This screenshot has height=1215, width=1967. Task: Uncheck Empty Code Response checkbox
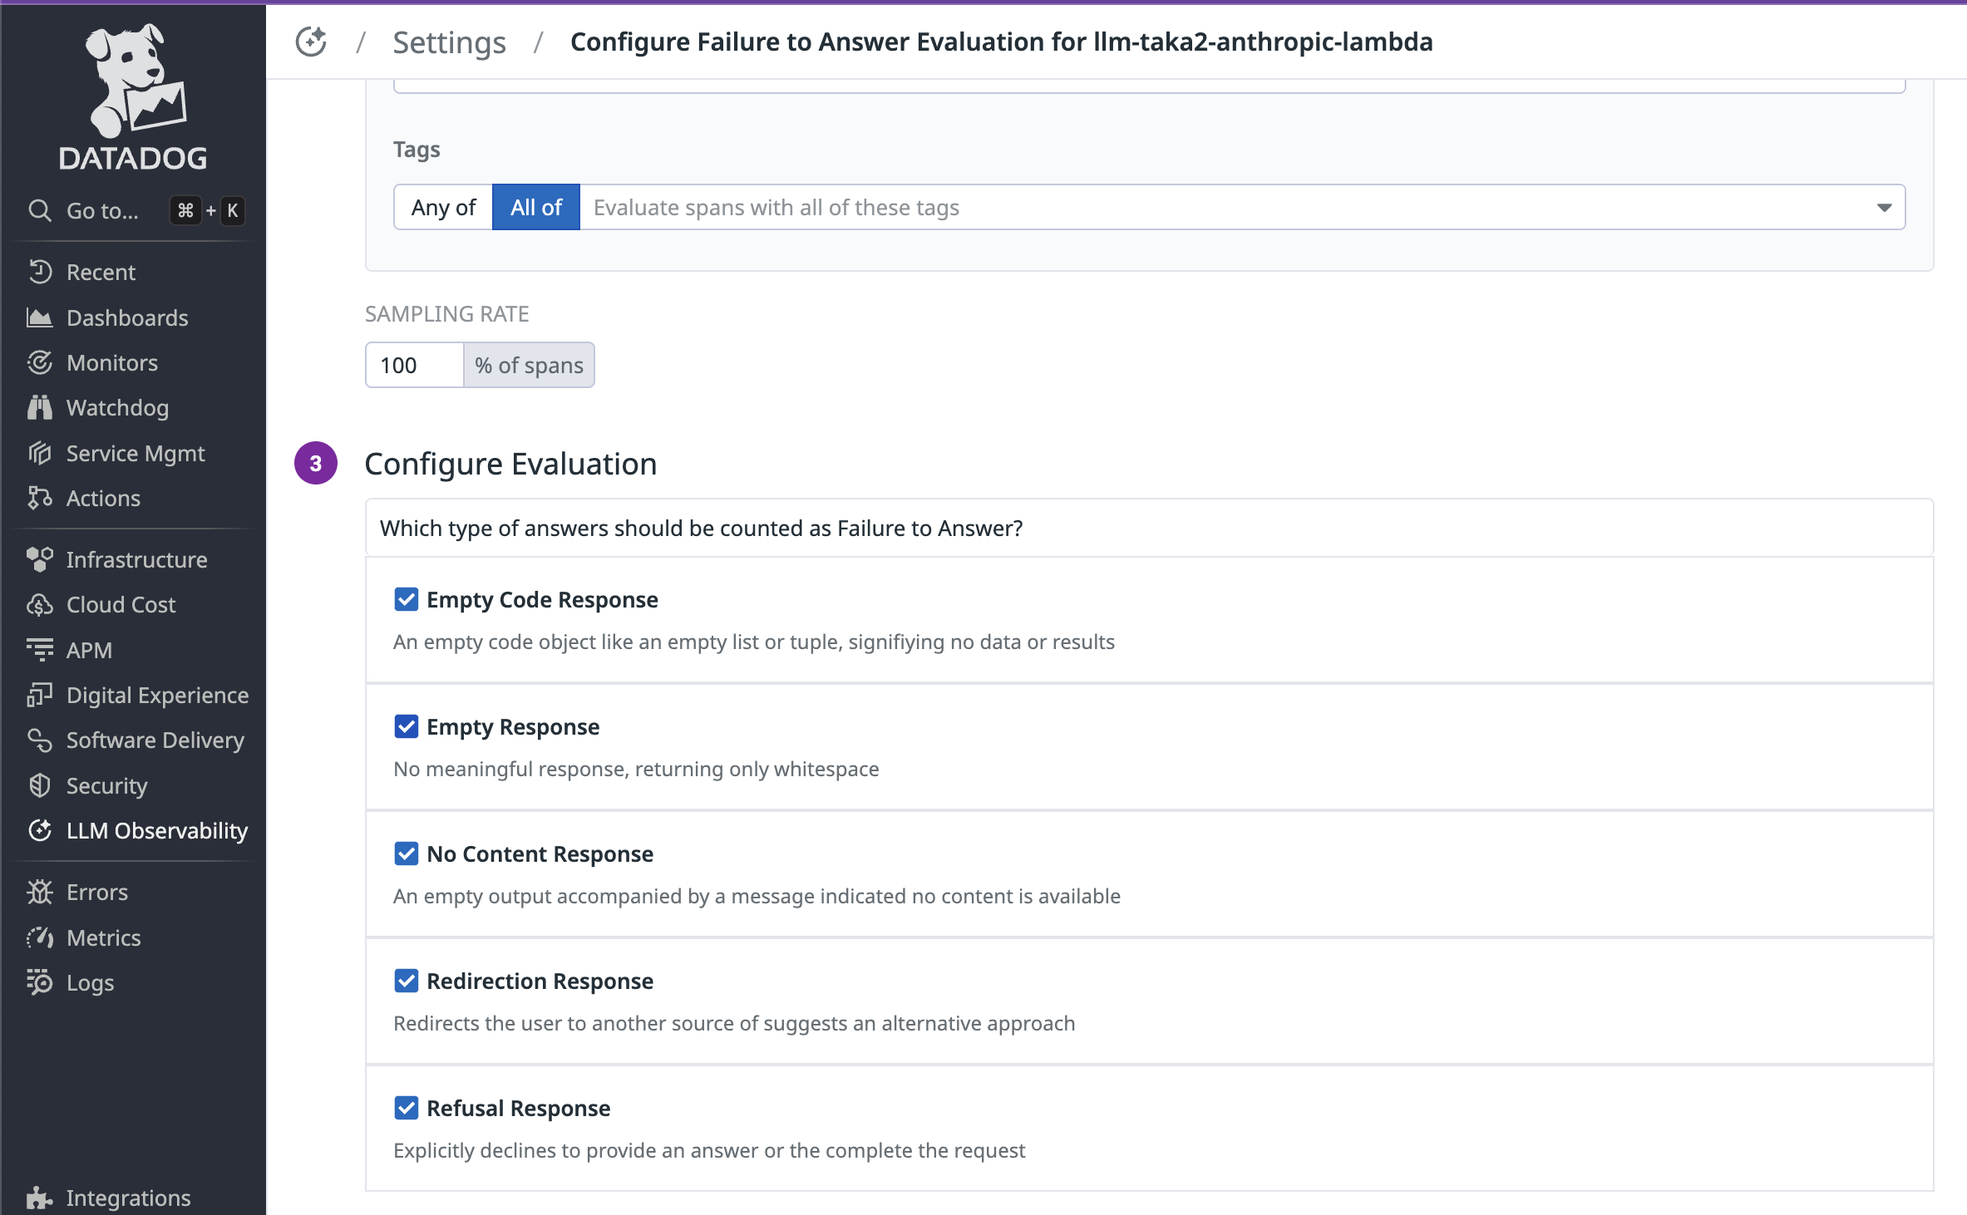407,599
